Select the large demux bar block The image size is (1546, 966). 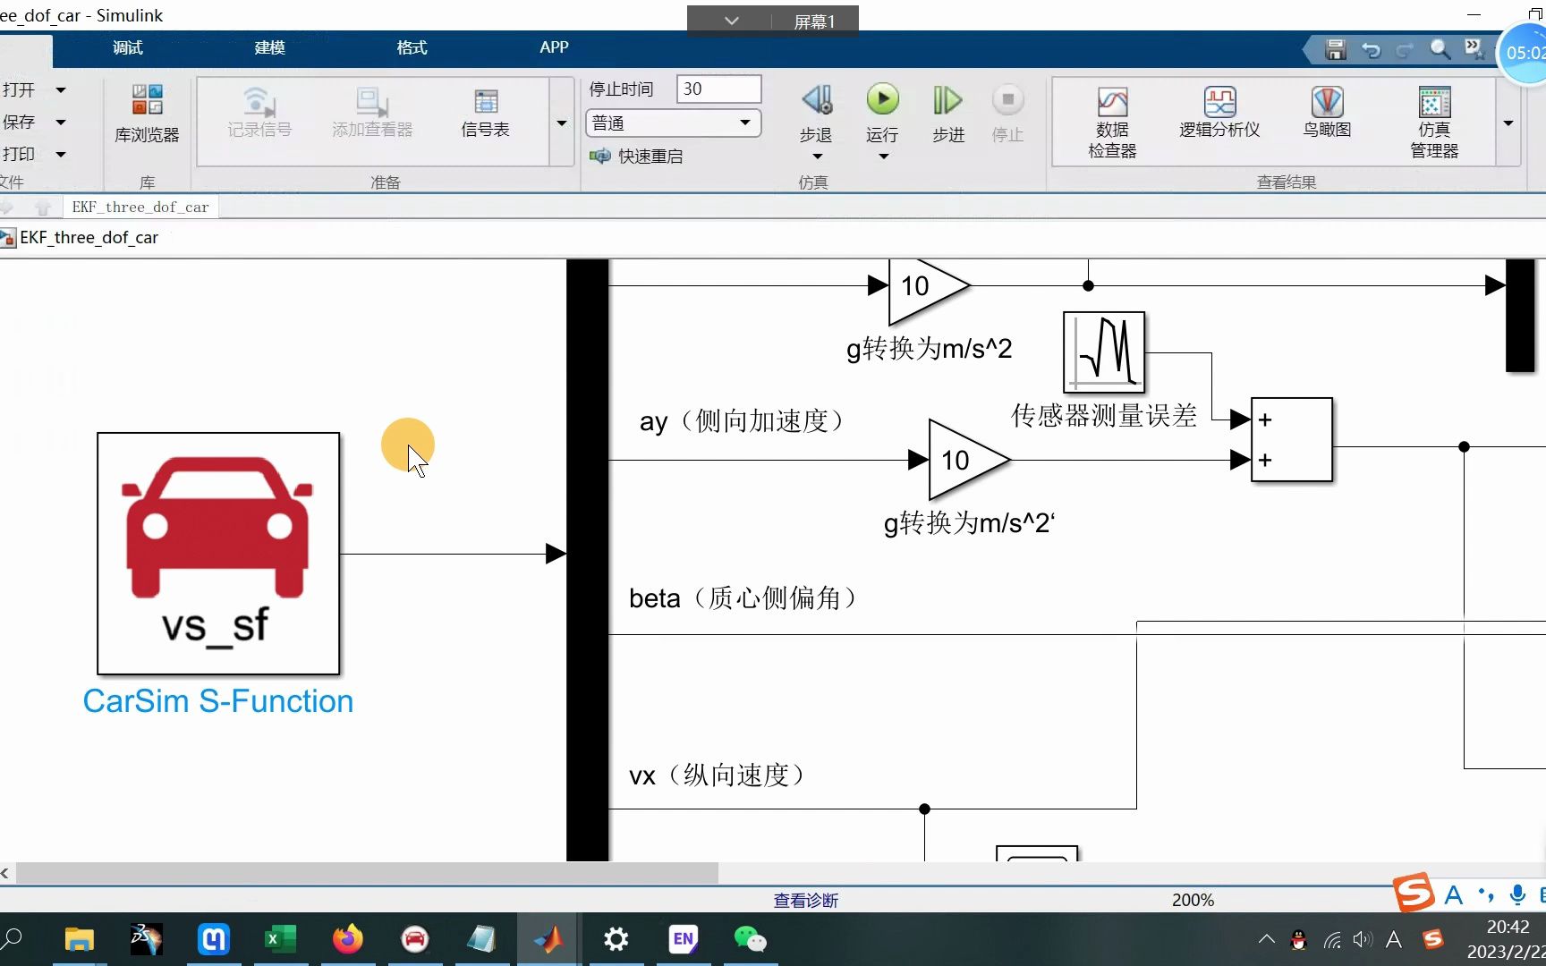point(588,560)
